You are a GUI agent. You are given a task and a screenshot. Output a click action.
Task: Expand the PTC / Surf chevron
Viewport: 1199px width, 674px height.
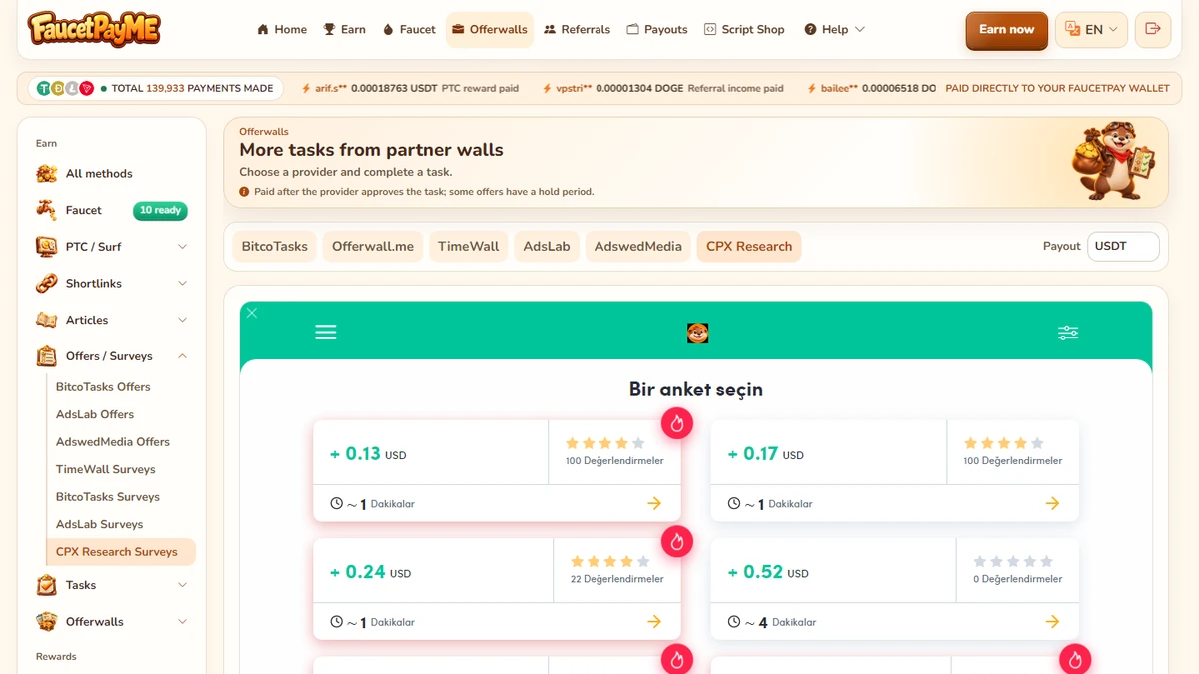point(182,247)
